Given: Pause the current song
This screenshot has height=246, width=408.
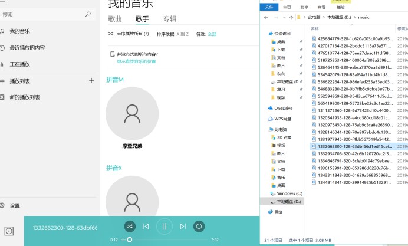Looking at the screenshot, I should coord(164,226).
